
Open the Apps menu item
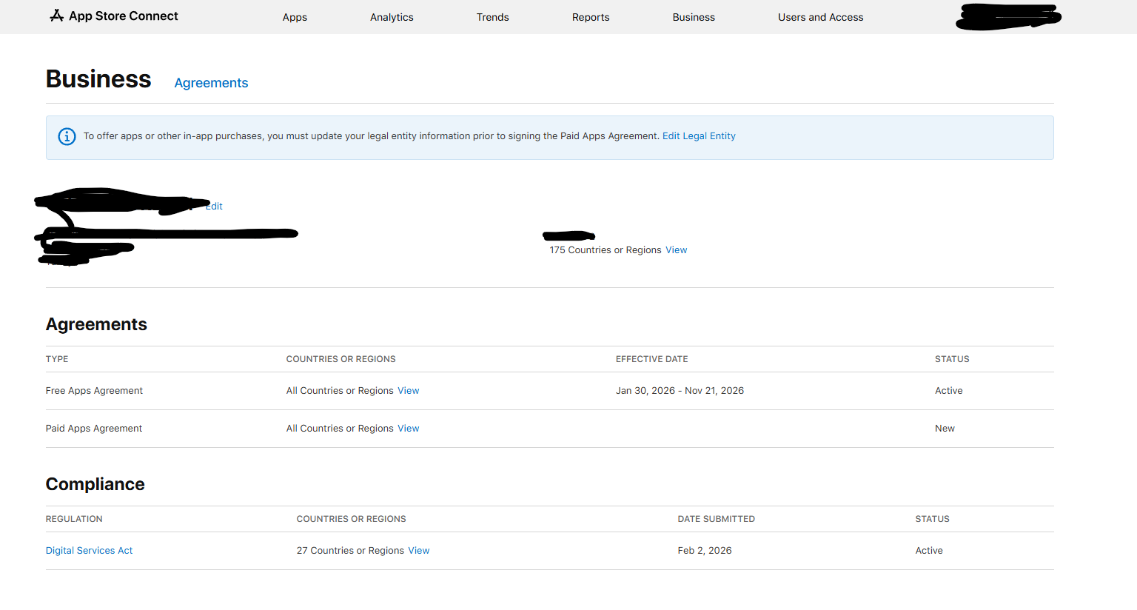coord(295,17)
